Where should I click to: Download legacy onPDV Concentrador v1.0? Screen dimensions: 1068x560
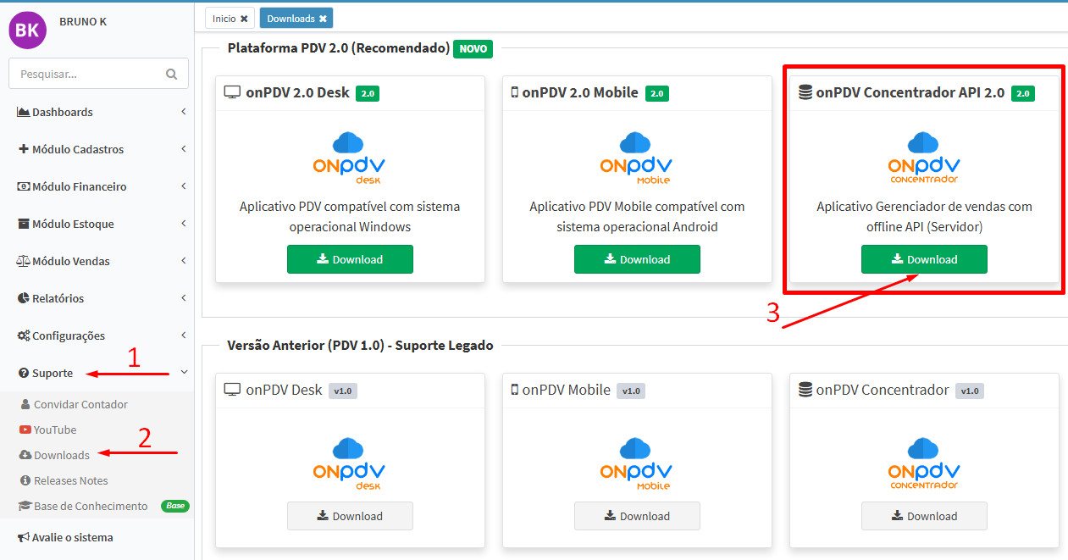point(924,516)
